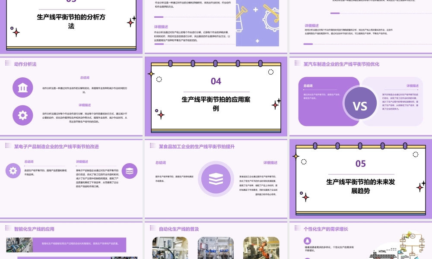
Task: Click the production line photo in 智能化生产线的应用 slide
Action: point(19,245)
